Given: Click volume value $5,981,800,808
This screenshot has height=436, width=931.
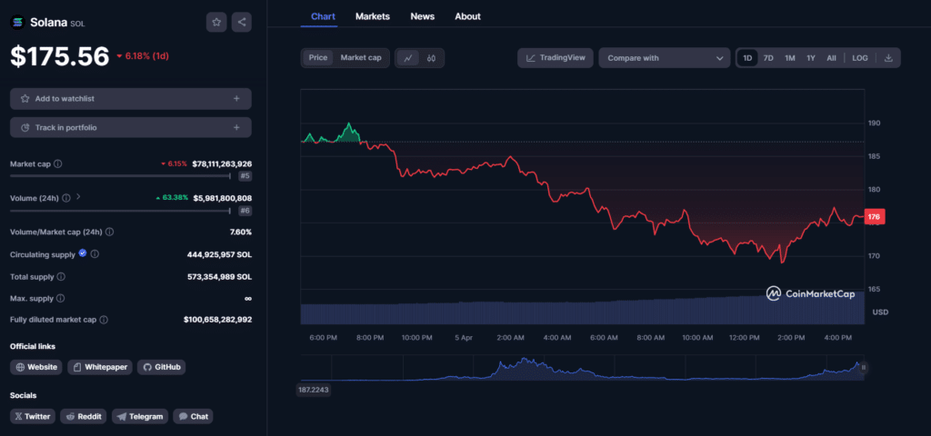Looking at the screenshot, I should tap(222, 198).
